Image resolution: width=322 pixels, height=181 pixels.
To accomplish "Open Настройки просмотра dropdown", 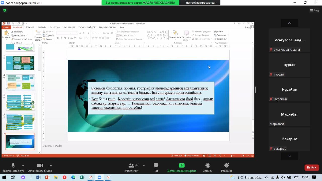I will (x=202, y=3).
